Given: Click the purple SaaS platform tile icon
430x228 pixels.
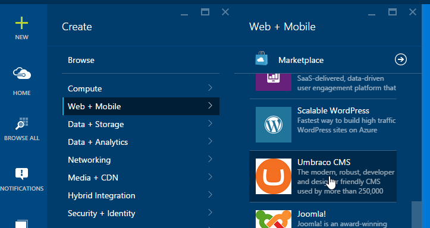Looking at the screenshot, I should point(274,82).
